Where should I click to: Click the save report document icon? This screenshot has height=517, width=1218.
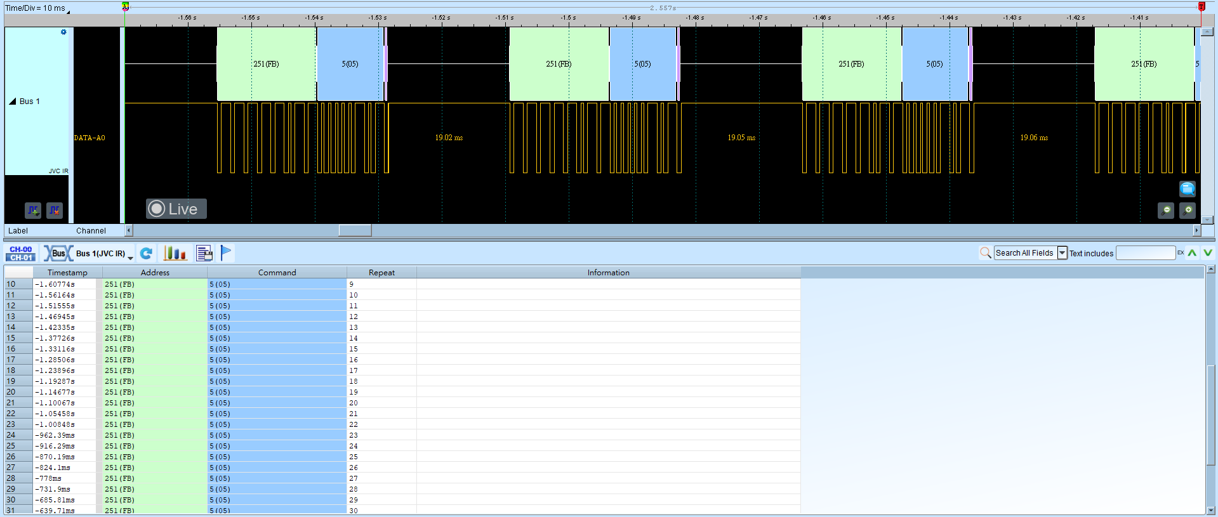(x=204, y=253)
